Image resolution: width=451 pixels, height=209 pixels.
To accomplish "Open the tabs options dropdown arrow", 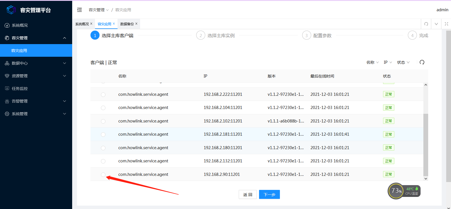I will tap(436, 24).
